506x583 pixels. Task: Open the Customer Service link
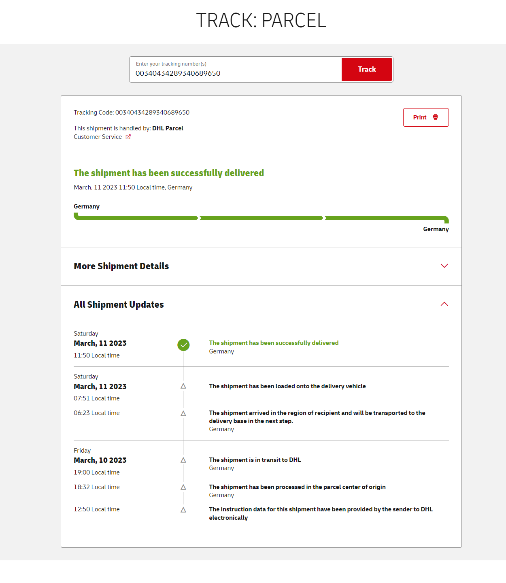98,137
